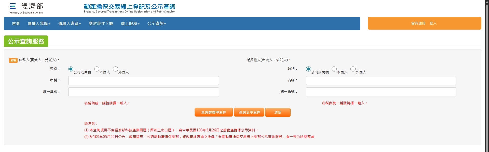Select mortgagee 公司或商號 radio button
This screenshot has width=489, height=152.
308,69
